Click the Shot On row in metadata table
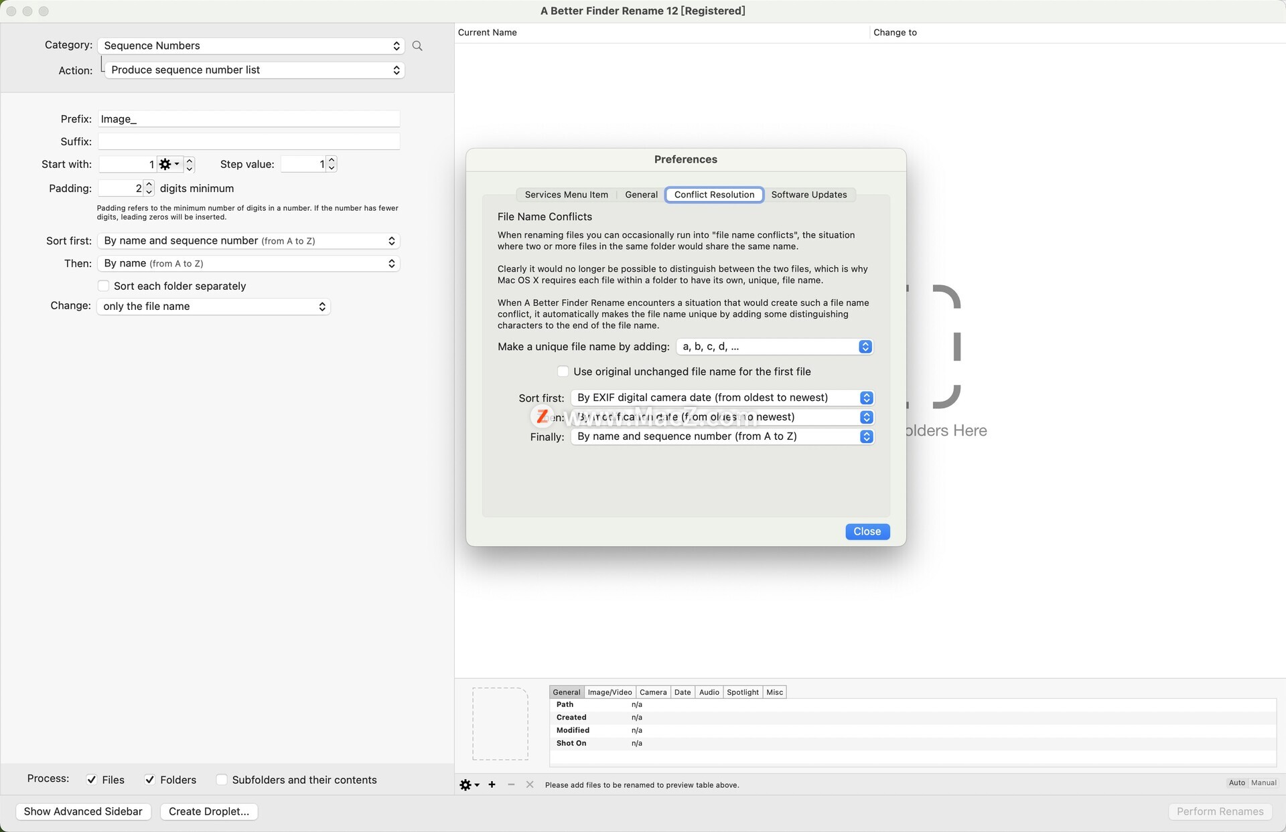 pyautogui.click(x=913, y=743)
